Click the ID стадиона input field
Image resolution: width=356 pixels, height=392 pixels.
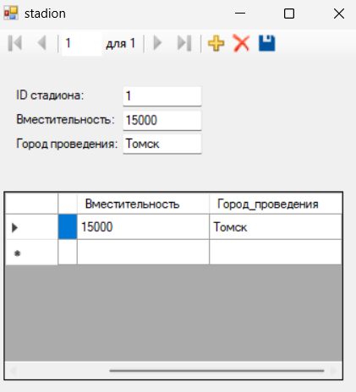coord(162,96)
